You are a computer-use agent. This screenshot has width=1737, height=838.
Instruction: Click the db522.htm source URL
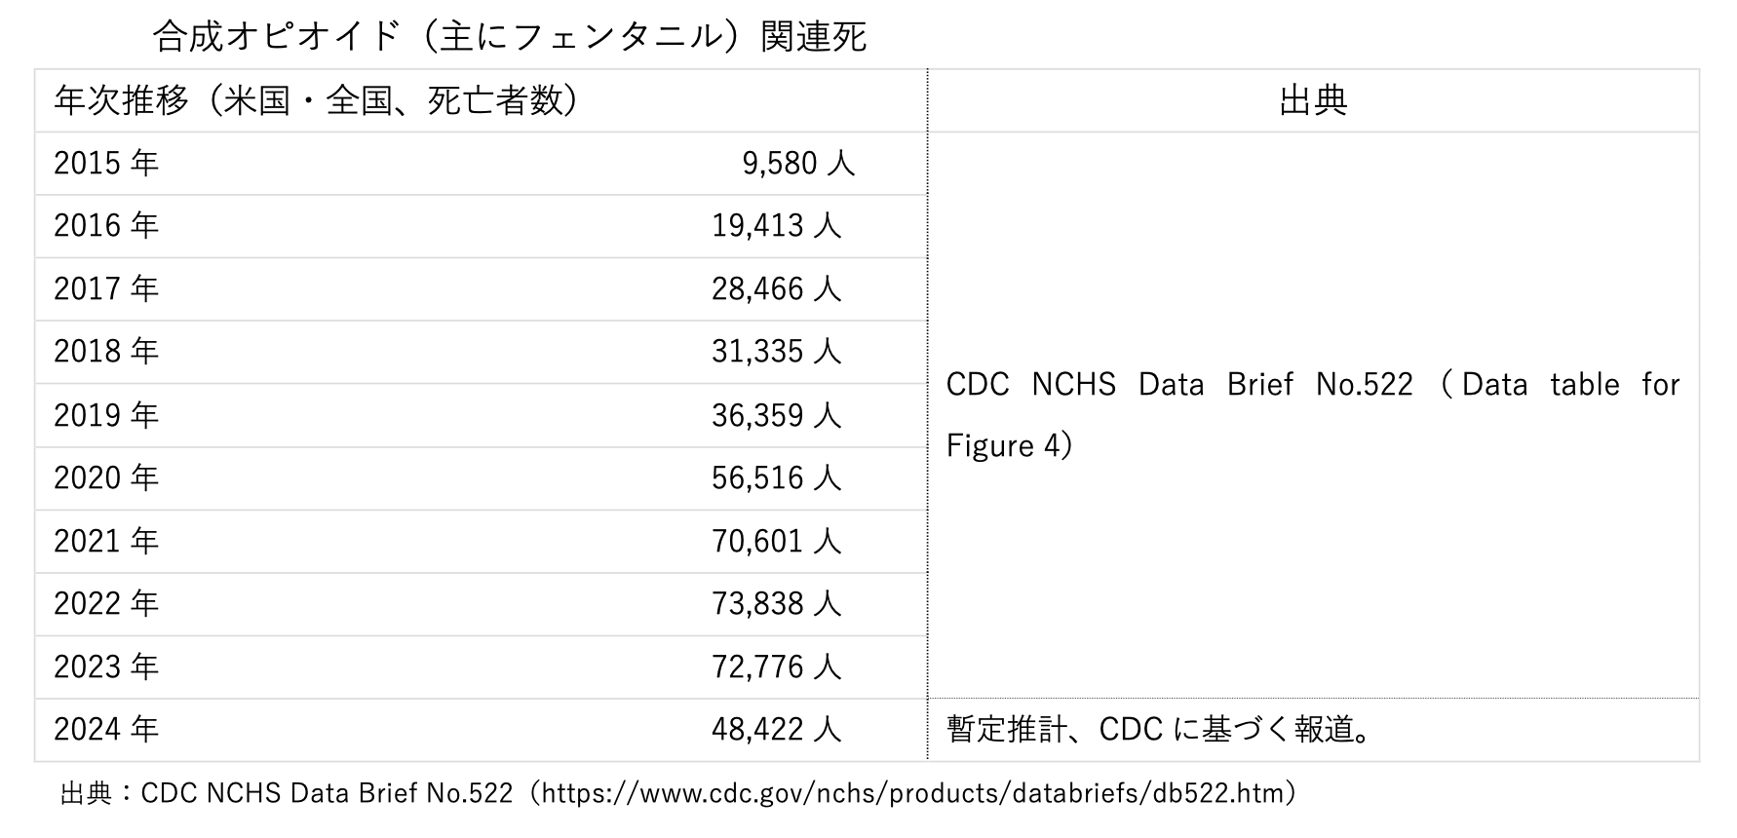918,793
